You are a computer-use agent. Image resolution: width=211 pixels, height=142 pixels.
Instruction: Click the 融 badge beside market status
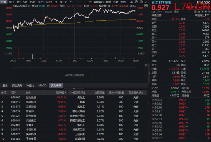(199, 12)
